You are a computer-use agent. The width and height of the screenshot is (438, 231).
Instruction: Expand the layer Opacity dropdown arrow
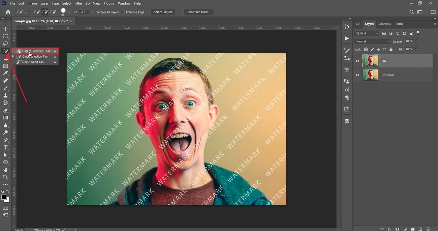[417, 41]
